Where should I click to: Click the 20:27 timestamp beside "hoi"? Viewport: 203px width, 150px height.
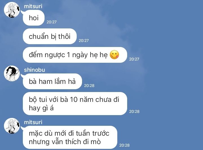tap(52, 22)
